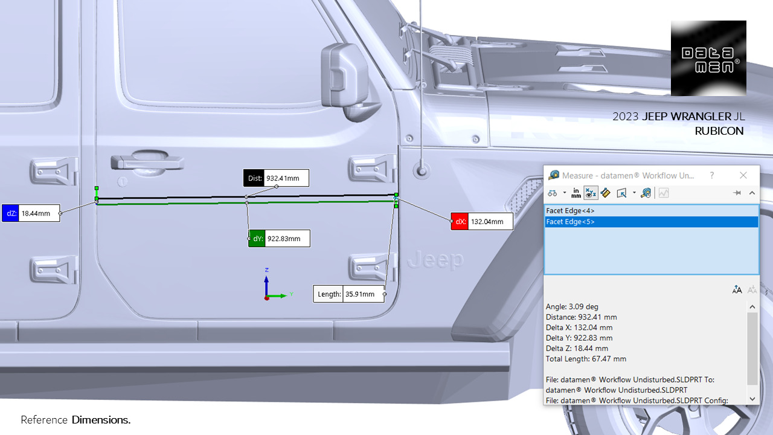The image size is (773, 435).
Task: Select Facet Edge<5> in the selection list
Action: (x=651, y=222)
